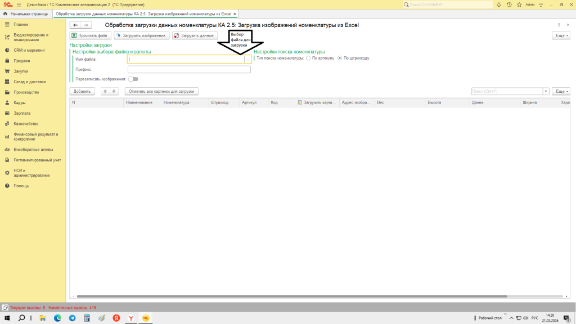
Task: Click Отметить все картинки для загрузки
Action: pos(161,91)
